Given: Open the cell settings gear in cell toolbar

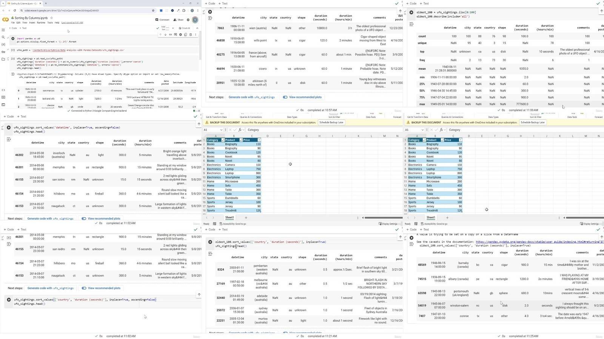Looking at the screenshot, I should click(180, 35).
